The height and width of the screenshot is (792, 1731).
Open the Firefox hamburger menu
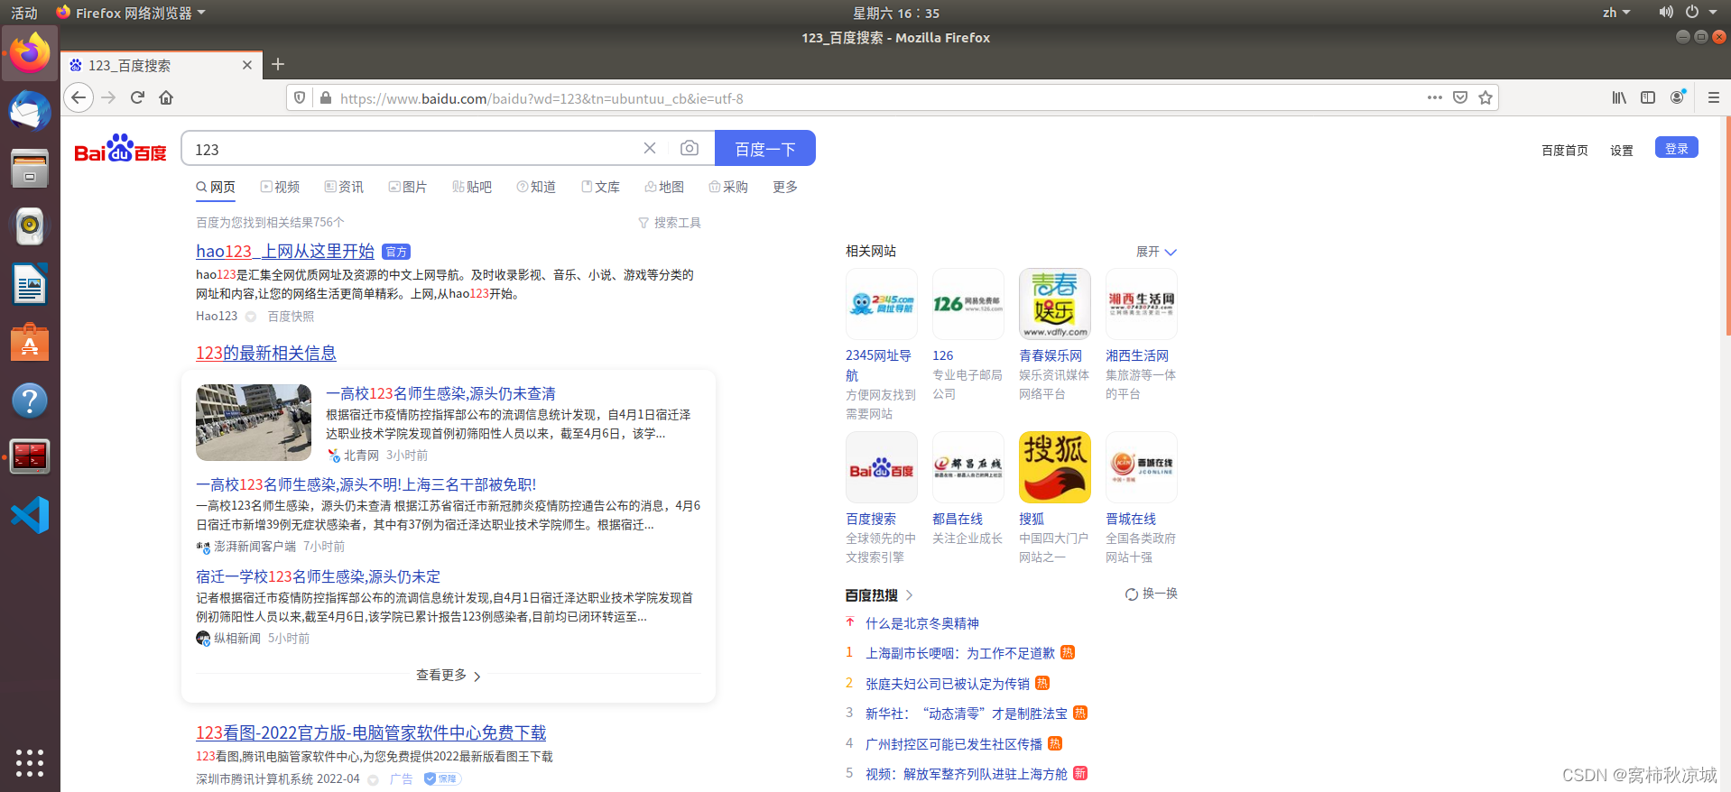point(1713,97)
